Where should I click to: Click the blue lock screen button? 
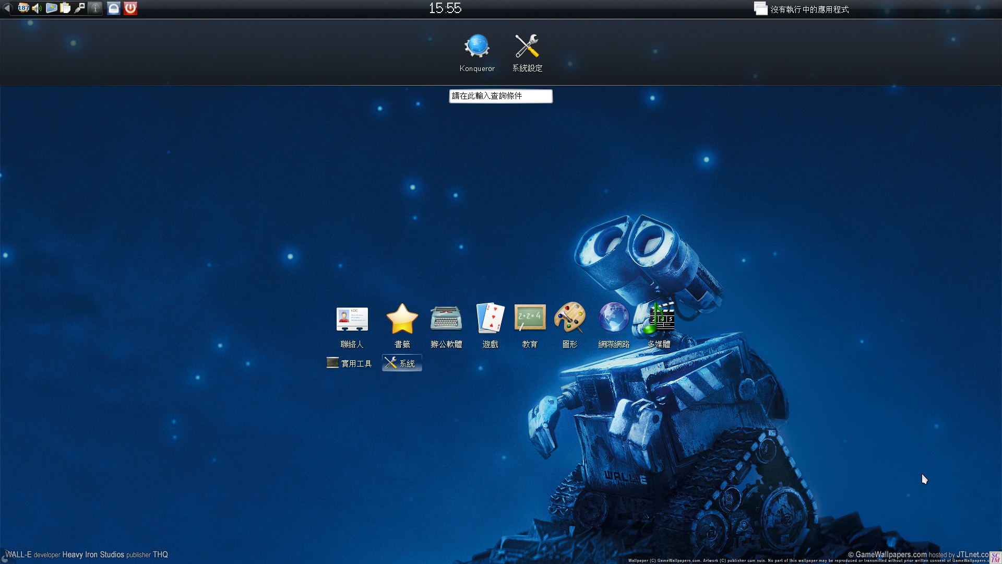114,8
